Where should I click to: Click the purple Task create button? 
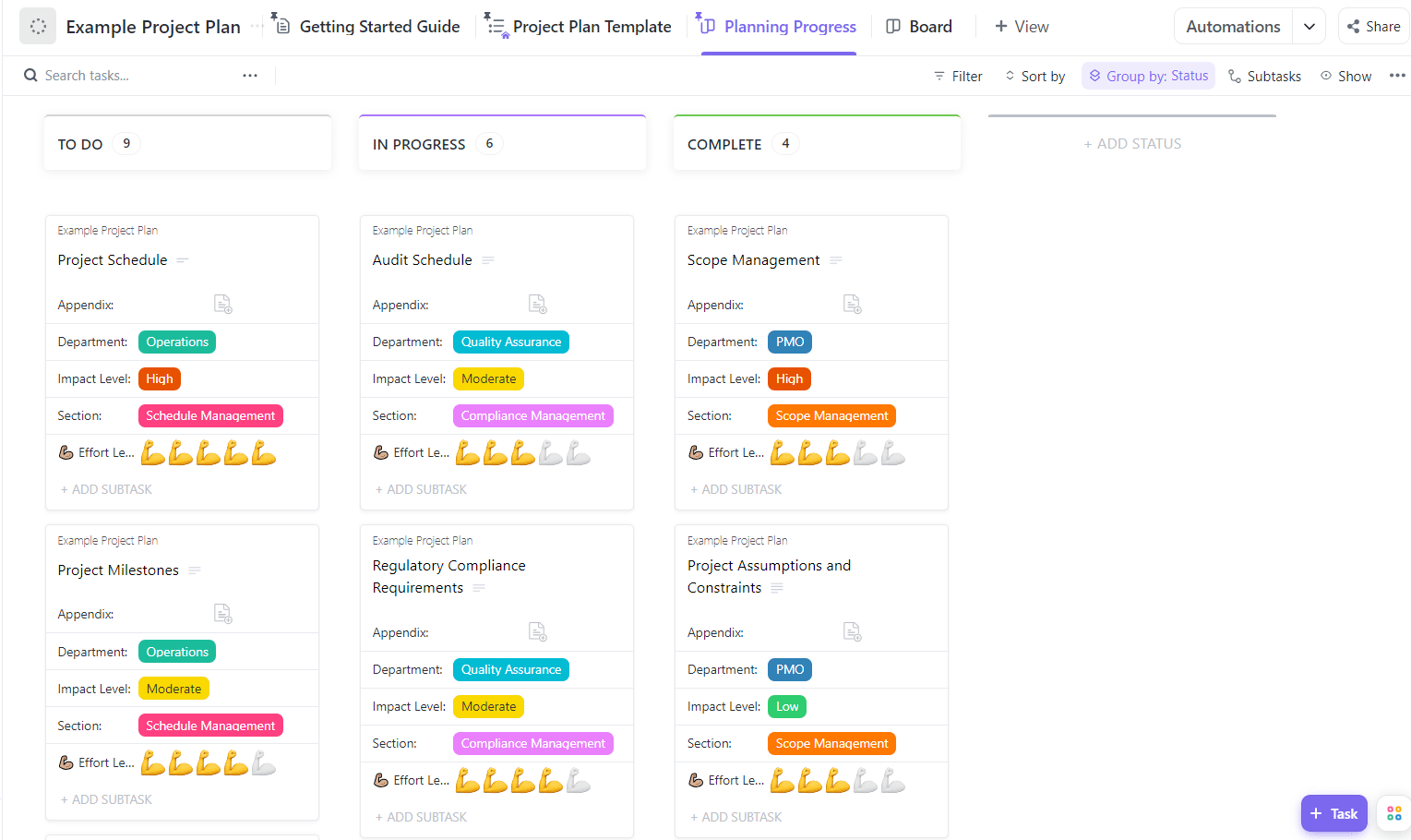click(1333, 813)
